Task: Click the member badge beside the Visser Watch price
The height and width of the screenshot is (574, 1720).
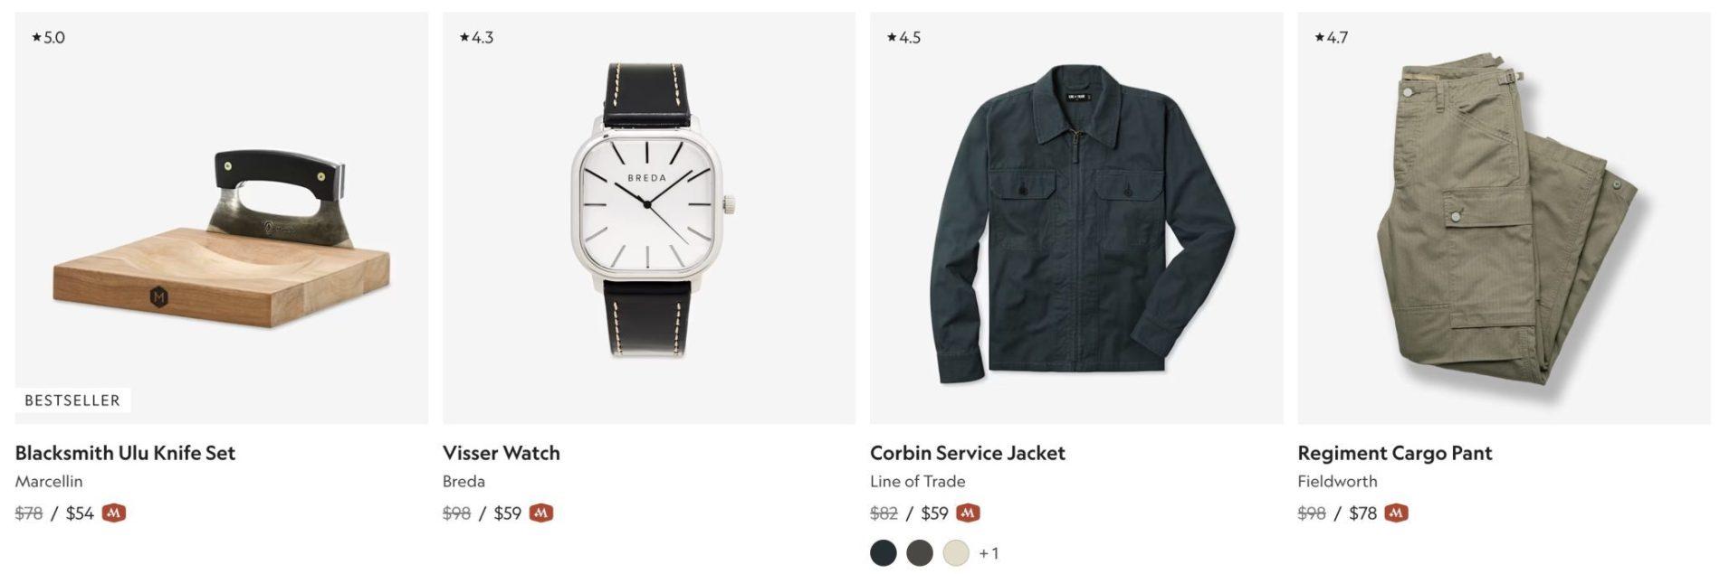Action: 540,513
